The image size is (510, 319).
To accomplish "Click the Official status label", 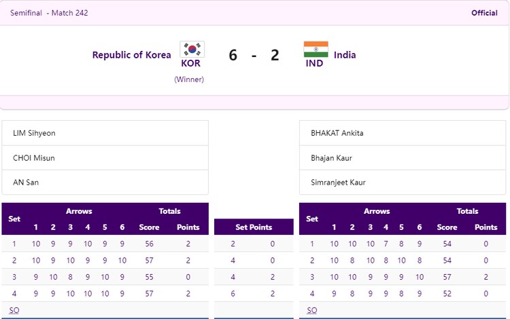I will click(x=484, y=13).
